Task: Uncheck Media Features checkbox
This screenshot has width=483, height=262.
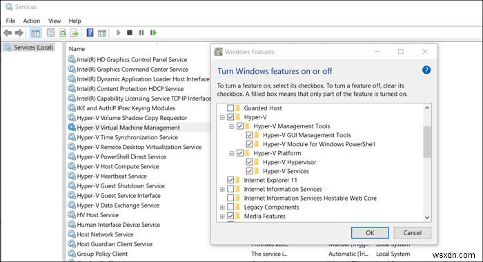Action: click(230, 216)
